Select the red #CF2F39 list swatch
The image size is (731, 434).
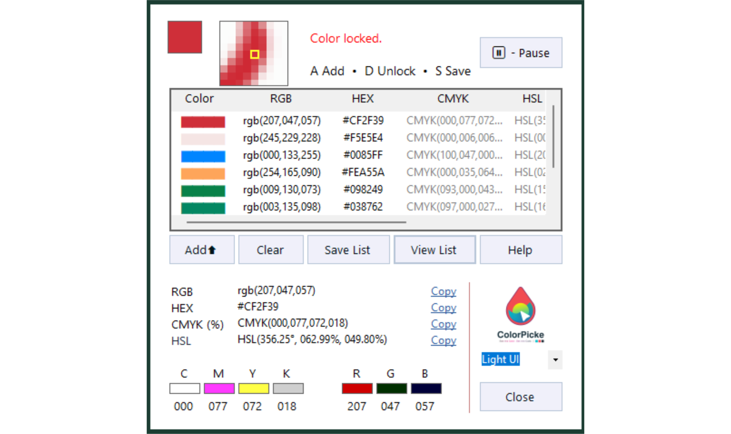click(203, 122)
